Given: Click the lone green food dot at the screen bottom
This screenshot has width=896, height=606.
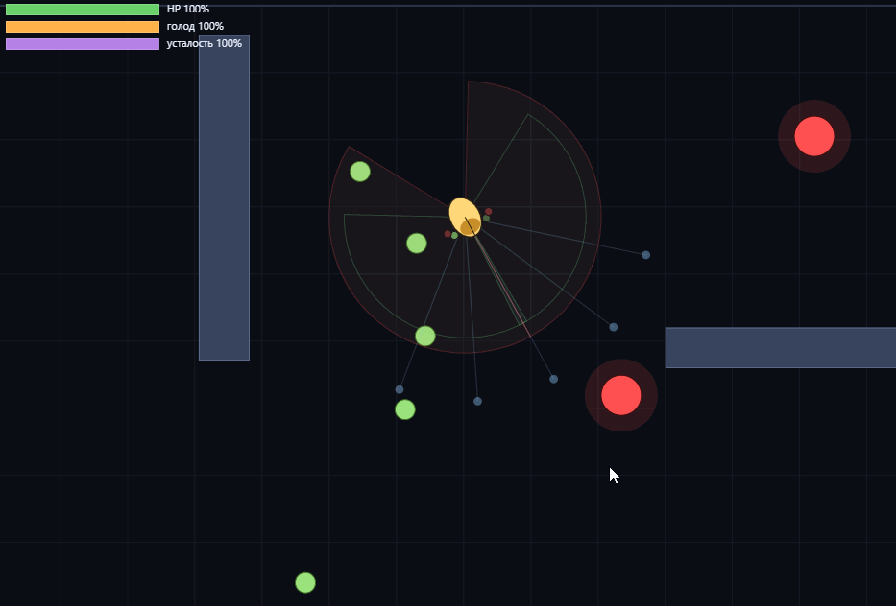Looking at the screenshot, I should [305, 583].
